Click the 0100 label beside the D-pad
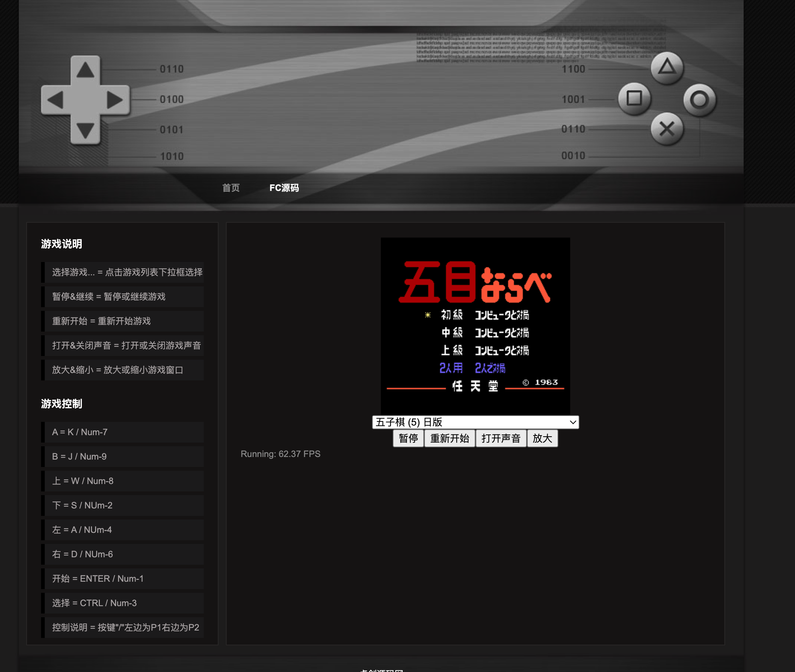Viewport: 795px width, 672px height. 172,100
